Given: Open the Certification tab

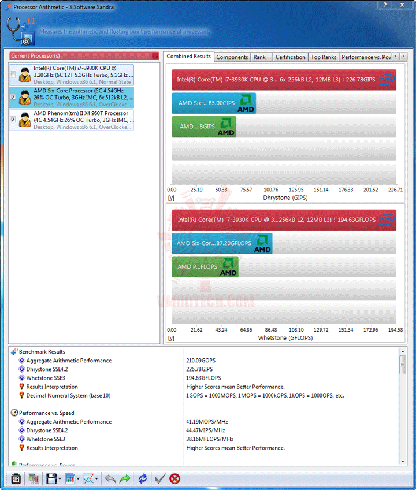Looking at the screenshot, I should 291,57.
